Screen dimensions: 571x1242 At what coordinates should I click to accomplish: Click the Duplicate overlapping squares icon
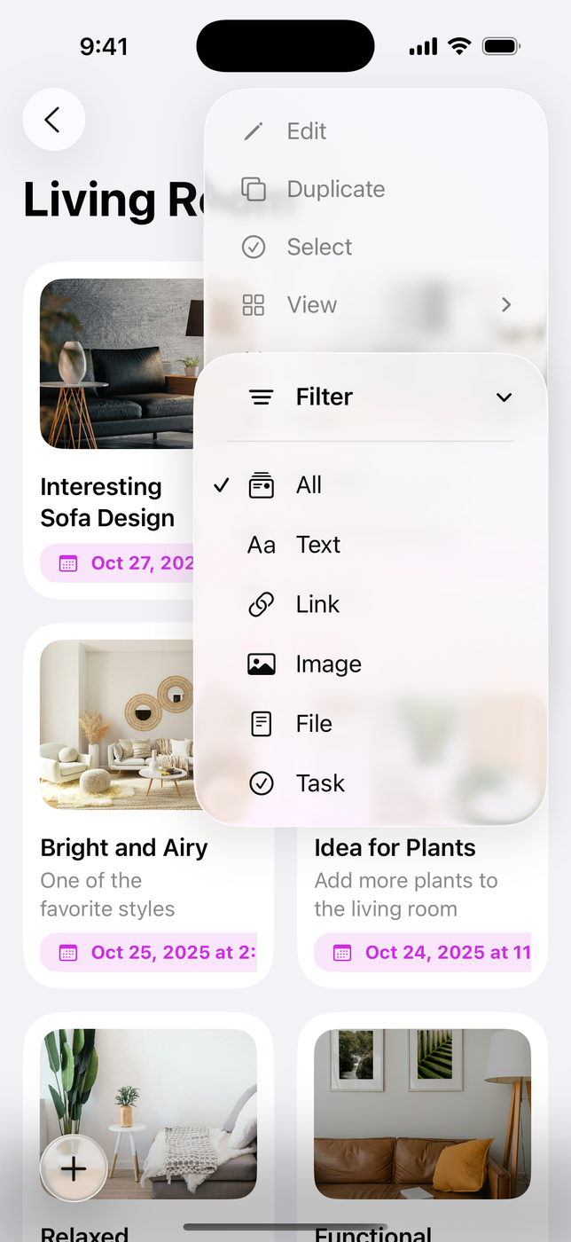click(254, 189)
